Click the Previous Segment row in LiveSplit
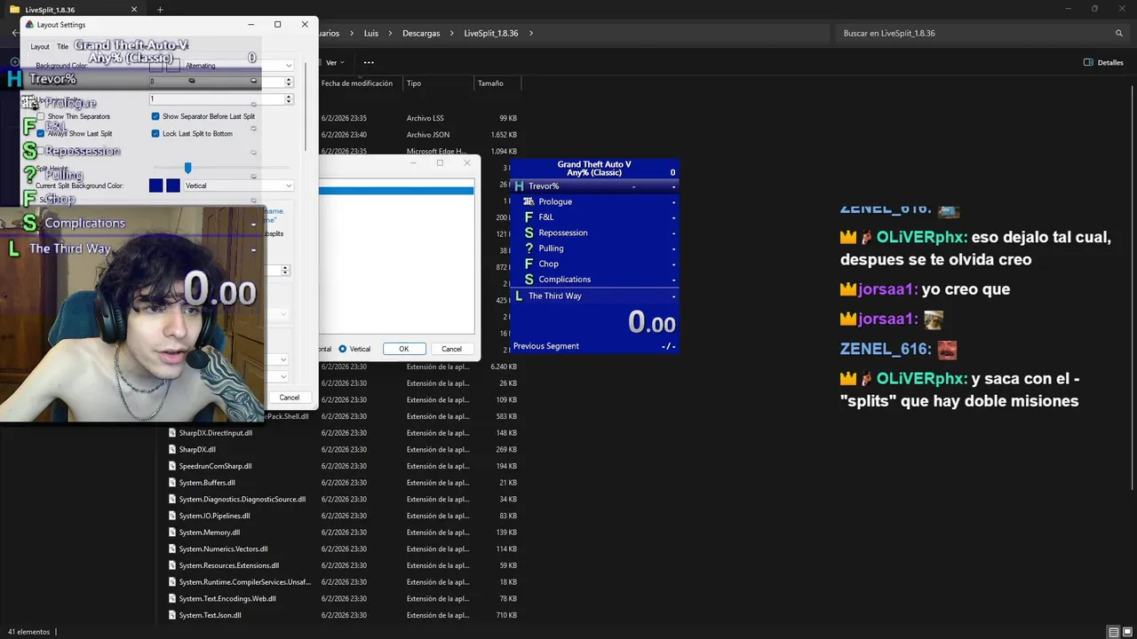Screen dimensions: 1137x639 point(594,346)
